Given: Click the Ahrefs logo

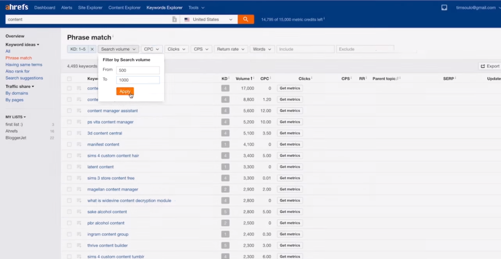Looking at the screenshot, I should tap(17, 7).
